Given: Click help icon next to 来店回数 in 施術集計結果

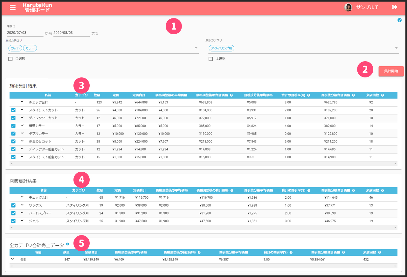Looking at the screenshot, I should (382, 95).
